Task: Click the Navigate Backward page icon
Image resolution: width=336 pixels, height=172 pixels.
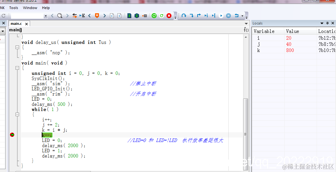Action: click(112, 15)
